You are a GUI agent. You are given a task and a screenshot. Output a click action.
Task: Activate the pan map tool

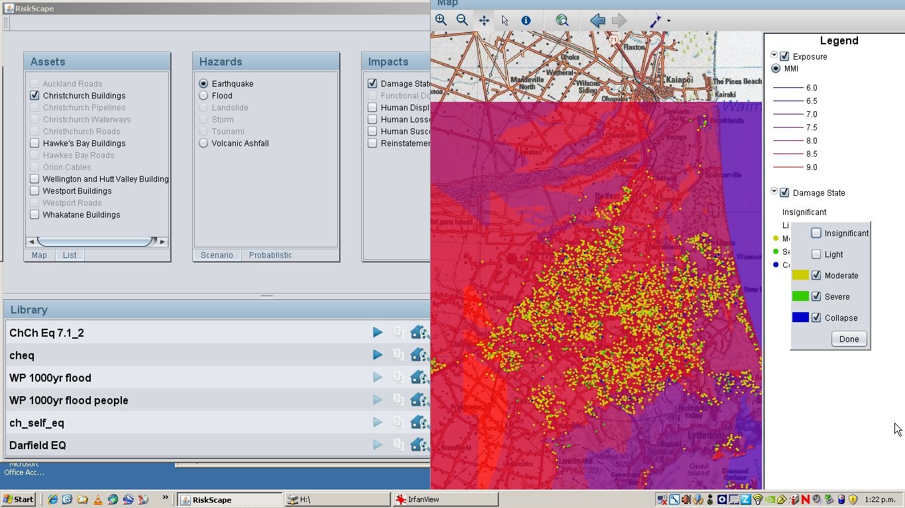(x=484, y=21)
